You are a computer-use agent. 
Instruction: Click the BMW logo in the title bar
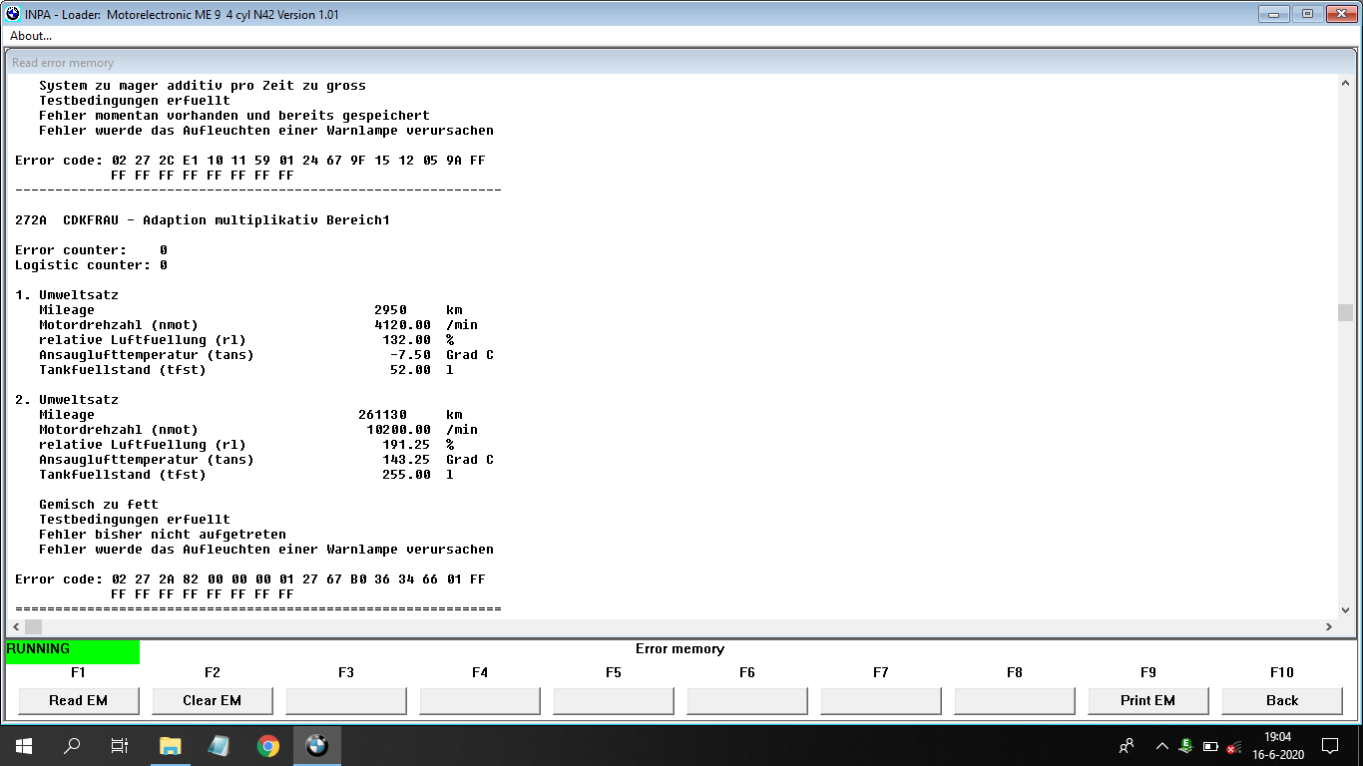[x=13, y=14]
